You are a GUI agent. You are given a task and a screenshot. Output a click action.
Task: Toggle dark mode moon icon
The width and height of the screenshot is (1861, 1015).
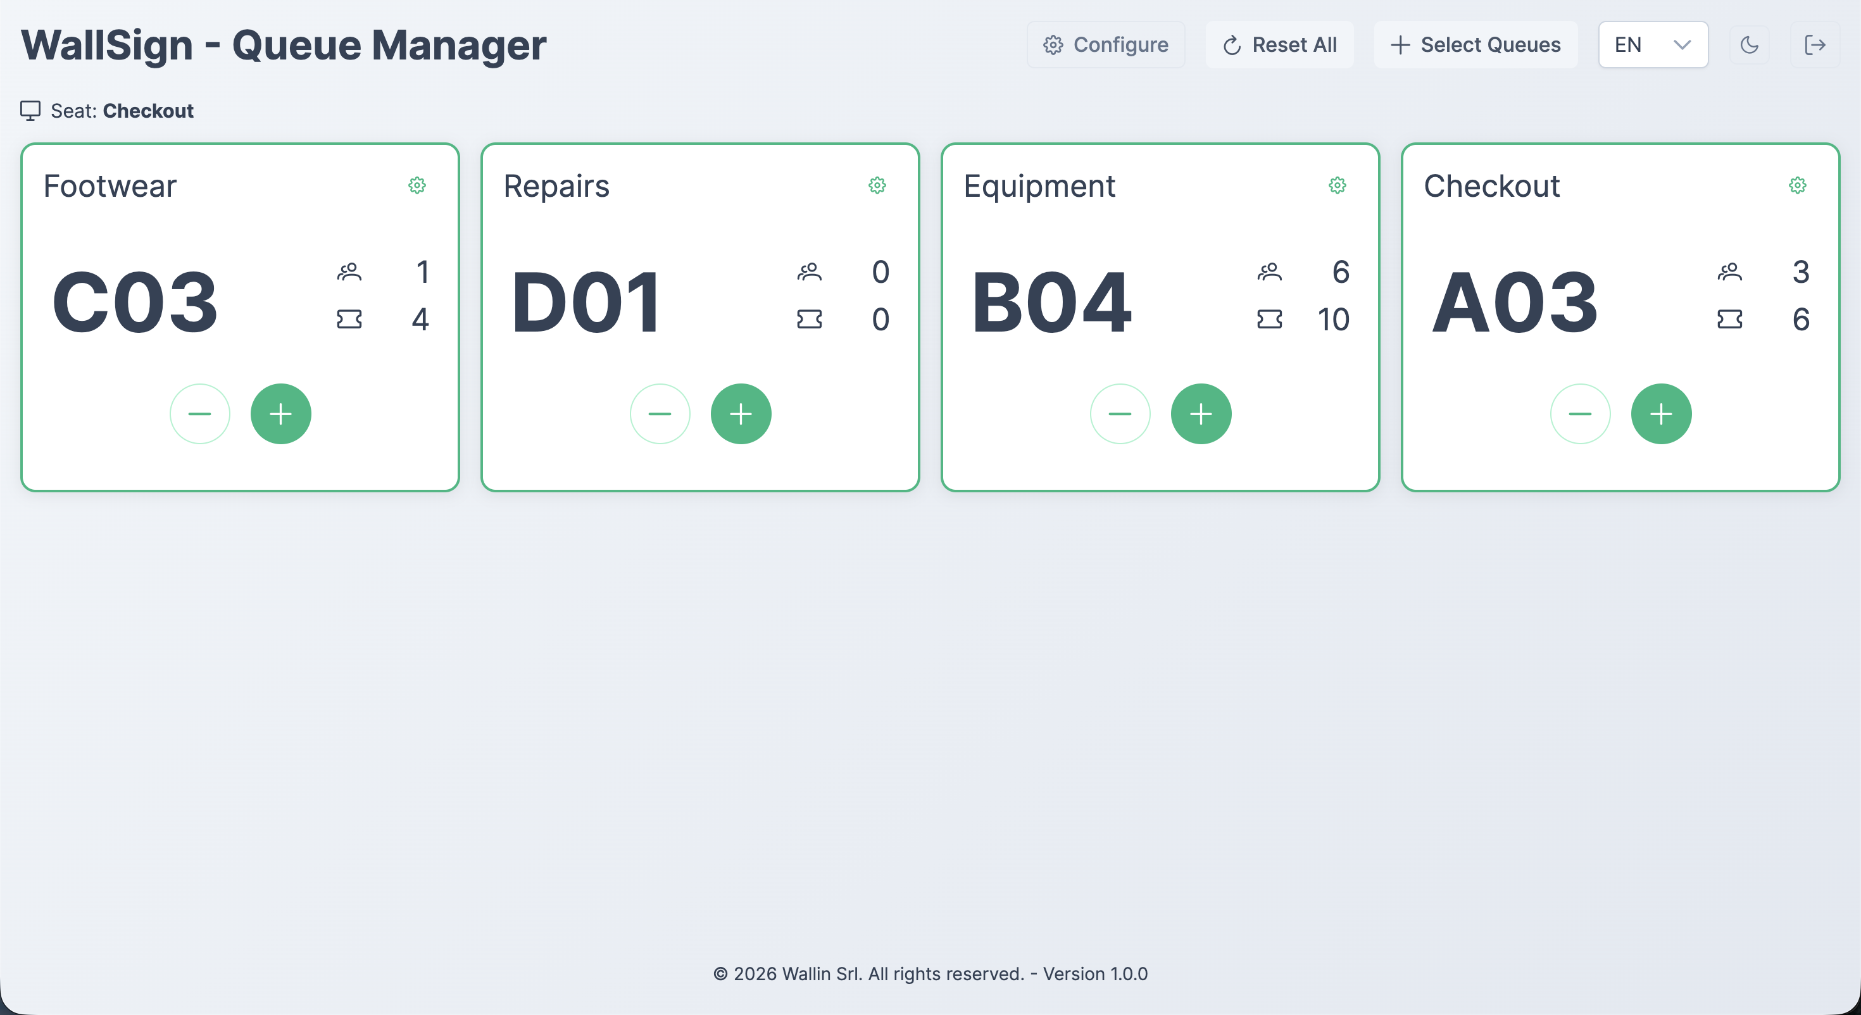[x=1749, y=45]
